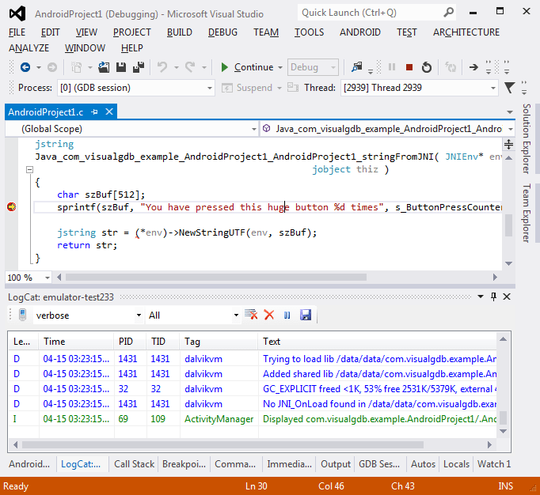Click the Restart debugging icon
The height and width of the screenshot is (495, 540).
[x=426, y=67]
